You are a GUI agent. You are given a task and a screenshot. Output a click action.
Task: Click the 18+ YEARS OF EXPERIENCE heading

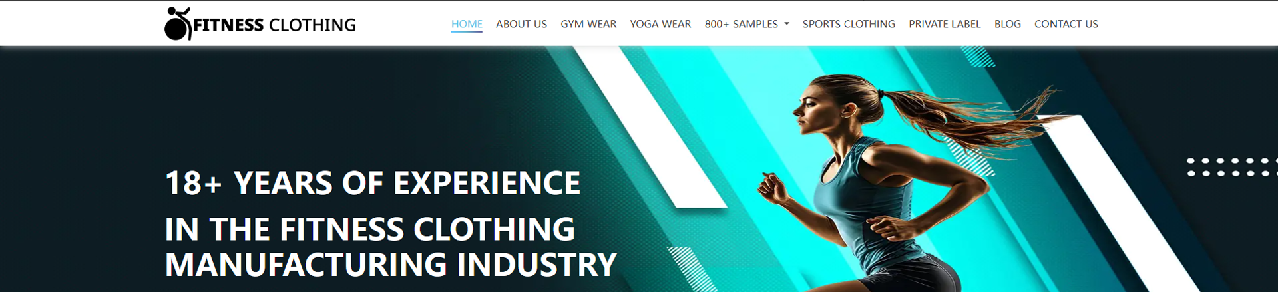point(373,183)
